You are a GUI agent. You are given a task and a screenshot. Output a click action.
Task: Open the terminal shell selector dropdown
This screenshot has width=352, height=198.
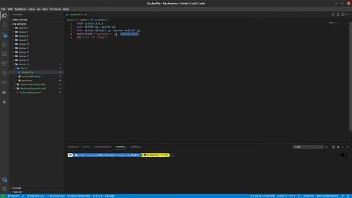pyautogui.click(x=308, y=147)
